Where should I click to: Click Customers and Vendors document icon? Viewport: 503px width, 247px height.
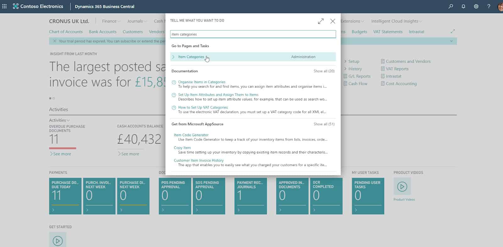tap(383, 62)
